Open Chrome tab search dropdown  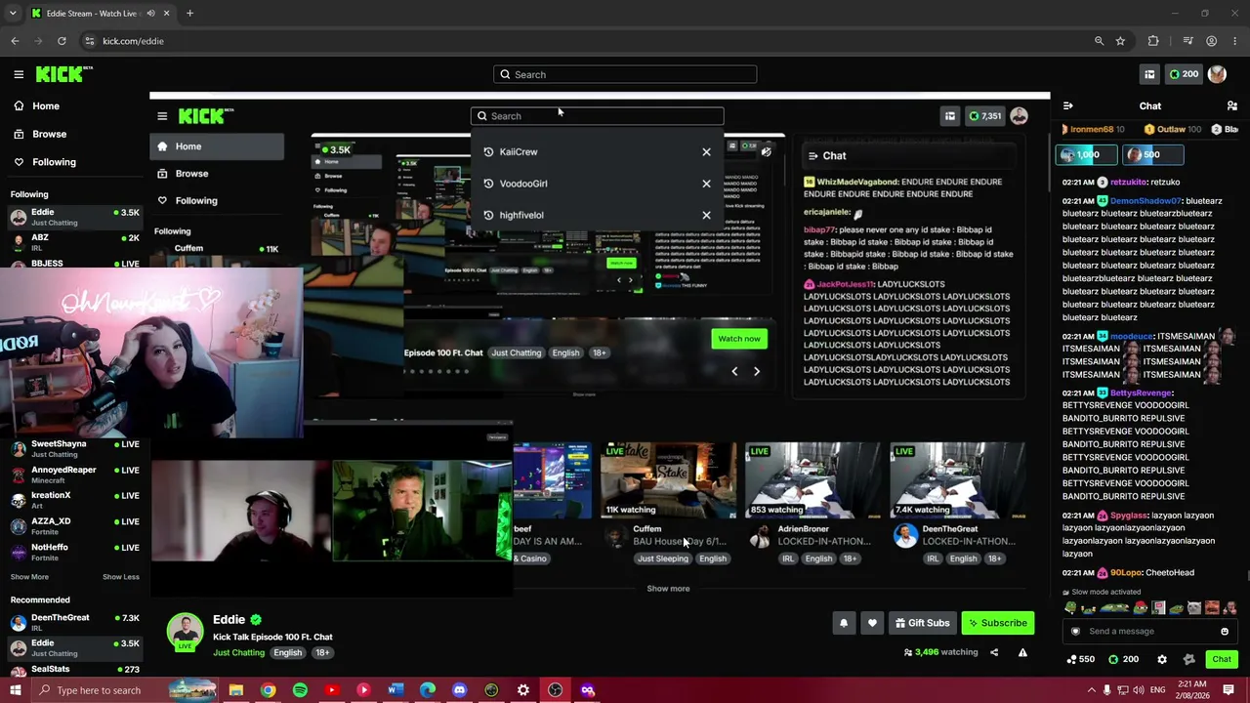12,14
